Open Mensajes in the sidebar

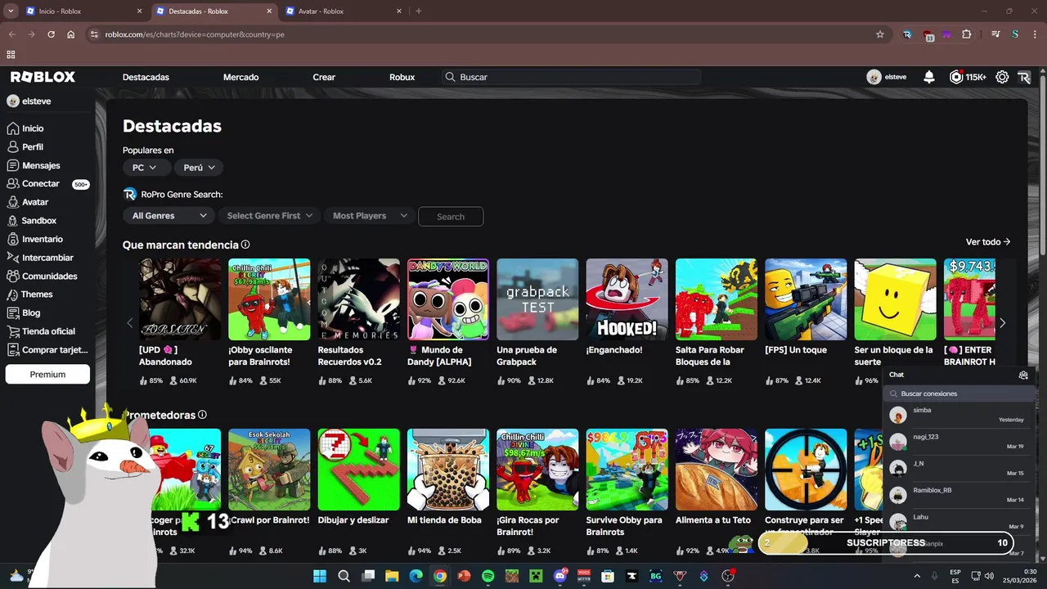[x=41, y=165]
